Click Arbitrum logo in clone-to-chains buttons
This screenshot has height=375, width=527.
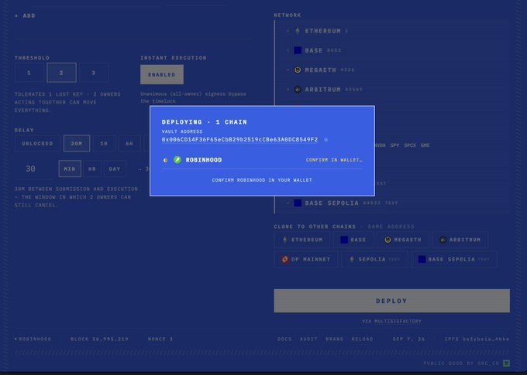coord(443,240)
